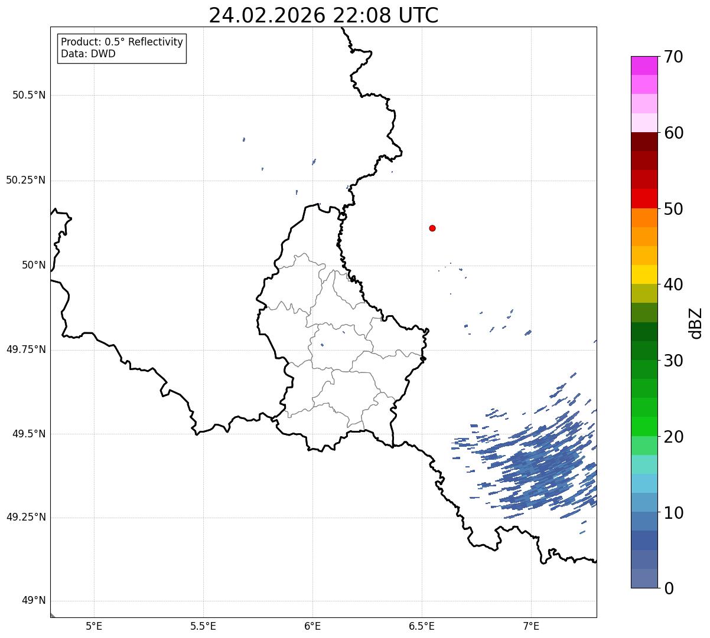Click the bright green colorbar segment above 20
Image resolution: width=710 pixels, height=638 pixels.
[x=644, y=427]
